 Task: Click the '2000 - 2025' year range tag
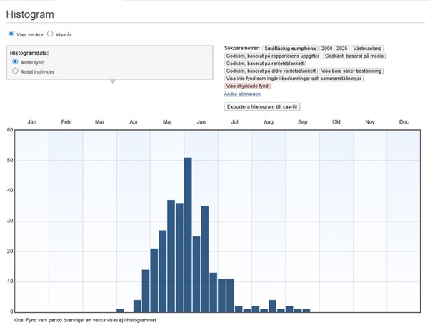pos(334,48)
